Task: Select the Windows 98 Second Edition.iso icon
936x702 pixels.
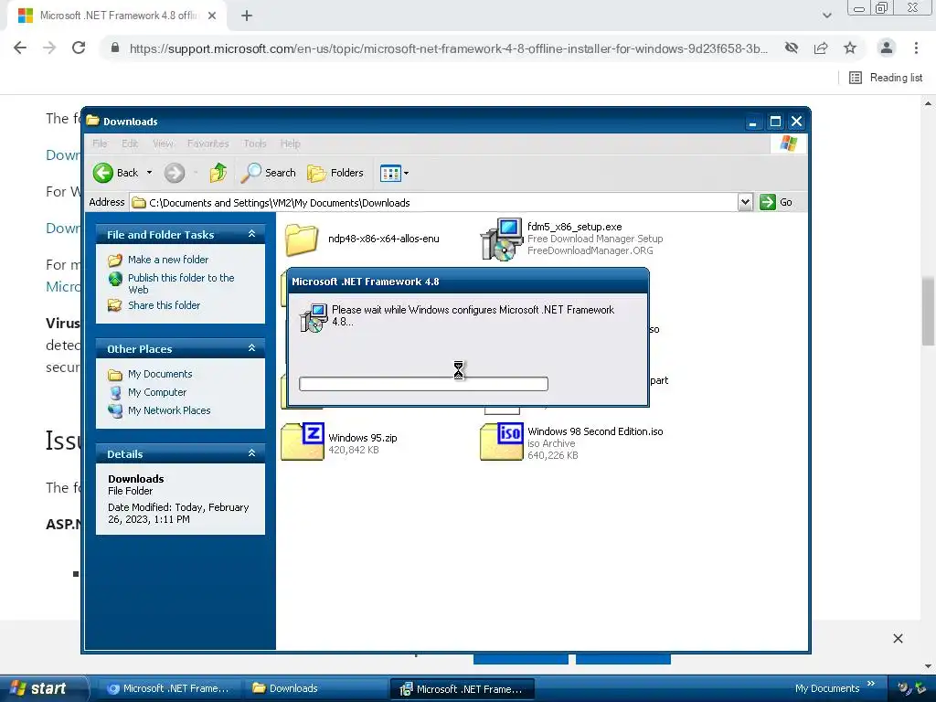Action: 502,441
